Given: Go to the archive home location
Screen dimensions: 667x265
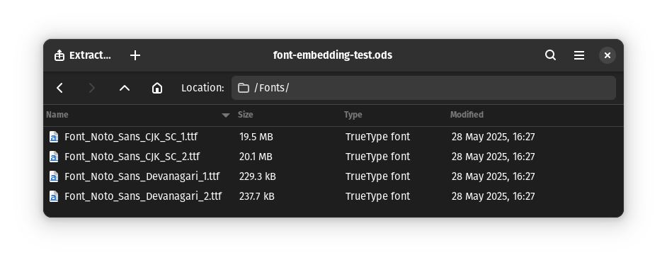Looking at the screenshot, I should [x=157, y=88].
